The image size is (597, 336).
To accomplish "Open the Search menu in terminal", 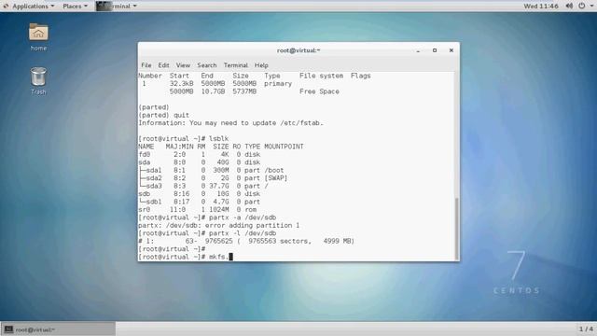I will pyautogui.click(x=207, y=65).
